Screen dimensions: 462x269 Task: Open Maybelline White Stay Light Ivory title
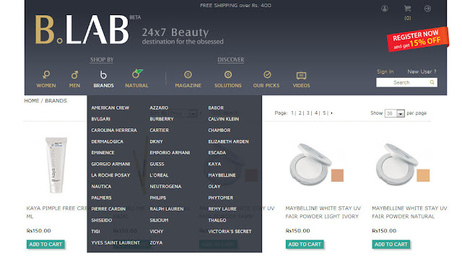[323, 212]
